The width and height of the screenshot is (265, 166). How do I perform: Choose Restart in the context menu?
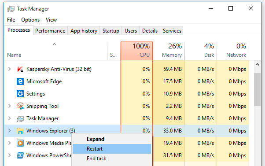pyautogui.click(x=112, y=149)
